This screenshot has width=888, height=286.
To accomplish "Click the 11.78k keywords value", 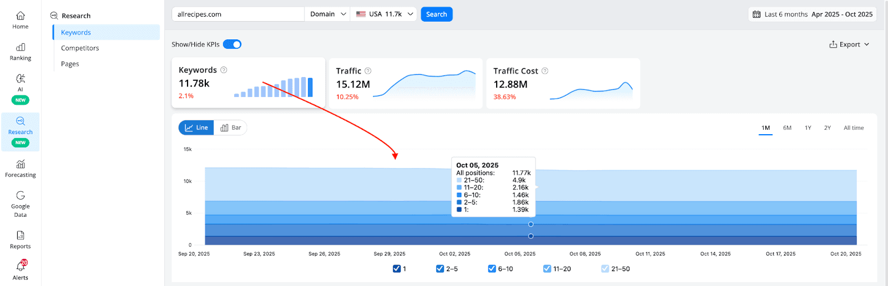I will click(x=194, y=83).
